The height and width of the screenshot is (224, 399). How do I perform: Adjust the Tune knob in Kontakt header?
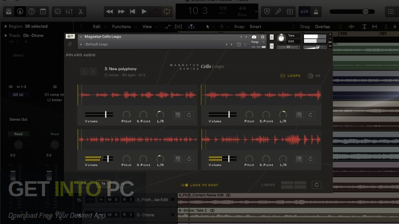(281, 38)
